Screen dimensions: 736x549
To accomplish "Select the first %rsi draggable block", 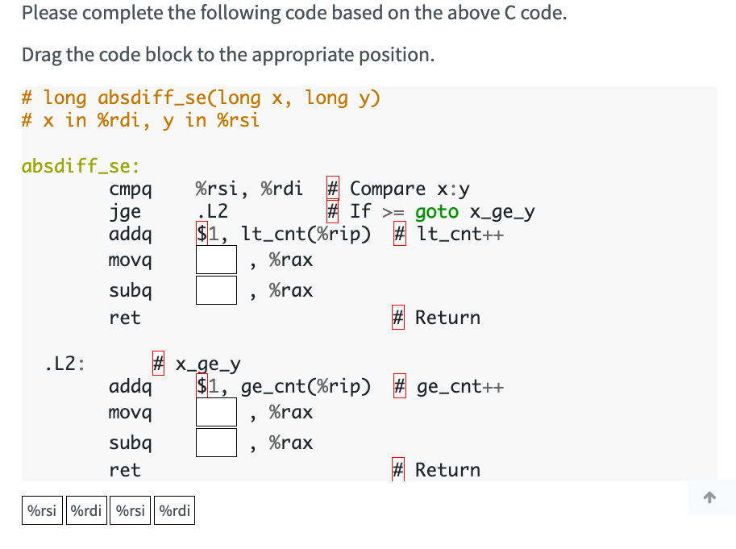I will pos(41,509).
